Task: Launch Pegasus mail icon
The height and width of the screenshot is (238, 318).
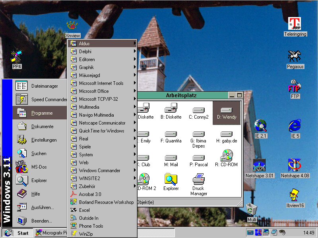Action: tap(295, 57)
